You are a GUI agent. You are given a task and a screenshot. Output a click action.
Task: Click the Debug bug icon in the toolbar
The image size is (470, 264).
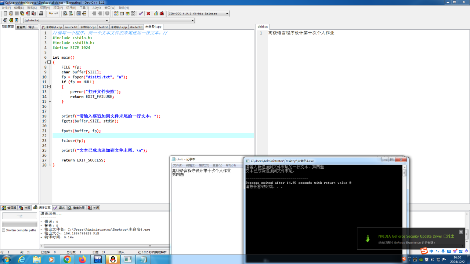[x=162, y=14]
